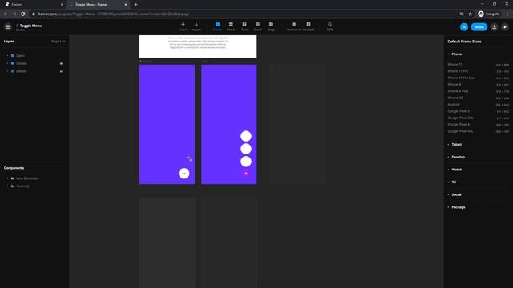This screenshot has height=288, width=513.
Task: Choose the iPhone SE frame size
Action: pos(479,98)
